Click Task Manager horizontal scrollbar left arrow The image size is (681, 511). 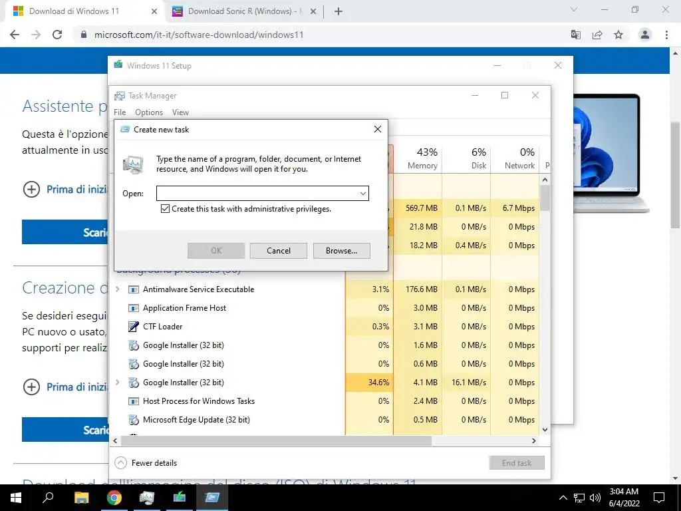(115, 440)
